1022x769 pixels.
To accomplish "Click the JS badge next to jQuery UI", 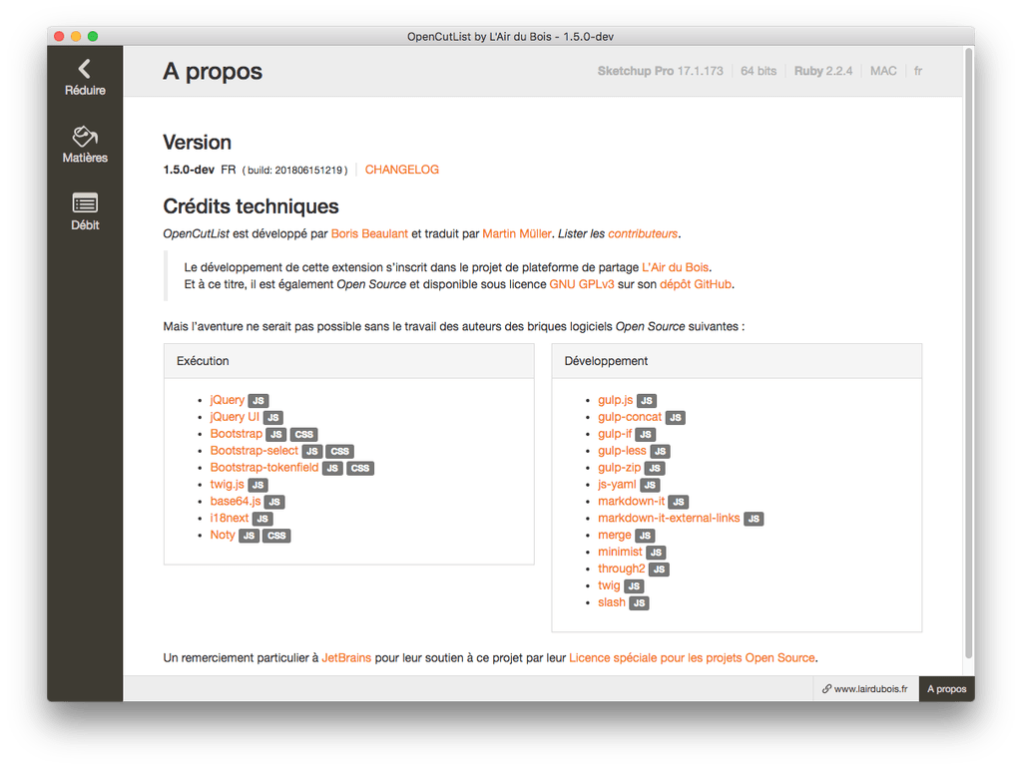I will pyautogui.click(x=273, y=417).
